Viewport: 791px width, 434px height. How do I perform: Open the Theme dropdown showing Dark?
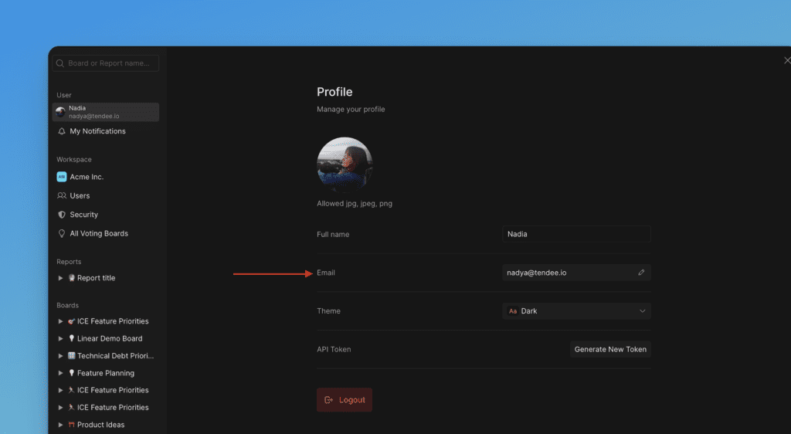pos(576,311)
